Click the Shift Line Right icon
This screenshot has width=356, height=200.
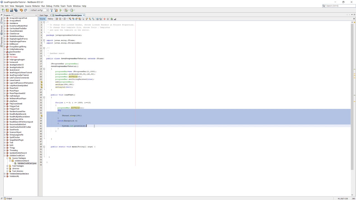(100, 19)
